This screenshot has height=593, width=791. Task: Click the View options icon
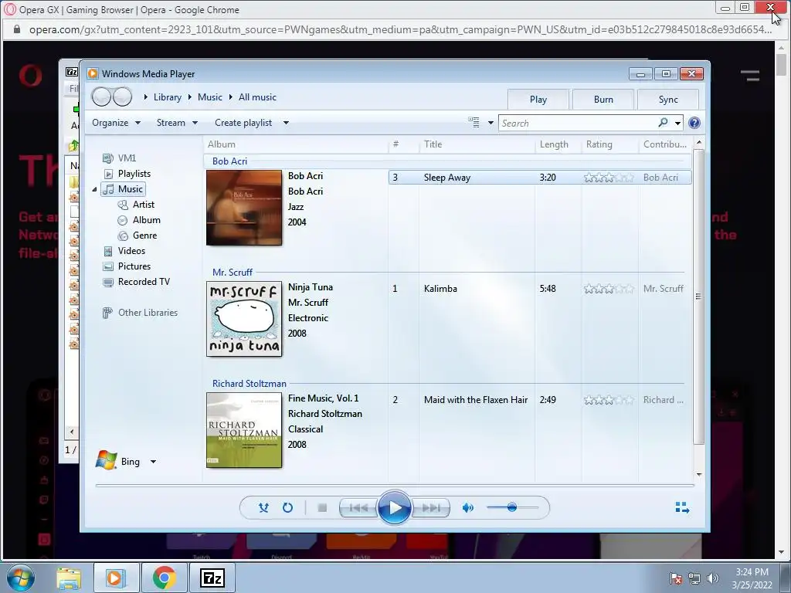coord(474,123)
